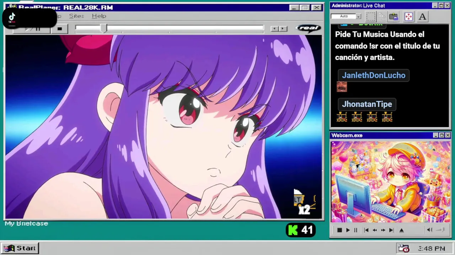Click the JhonatanTipe username in chat

point(367,104)
